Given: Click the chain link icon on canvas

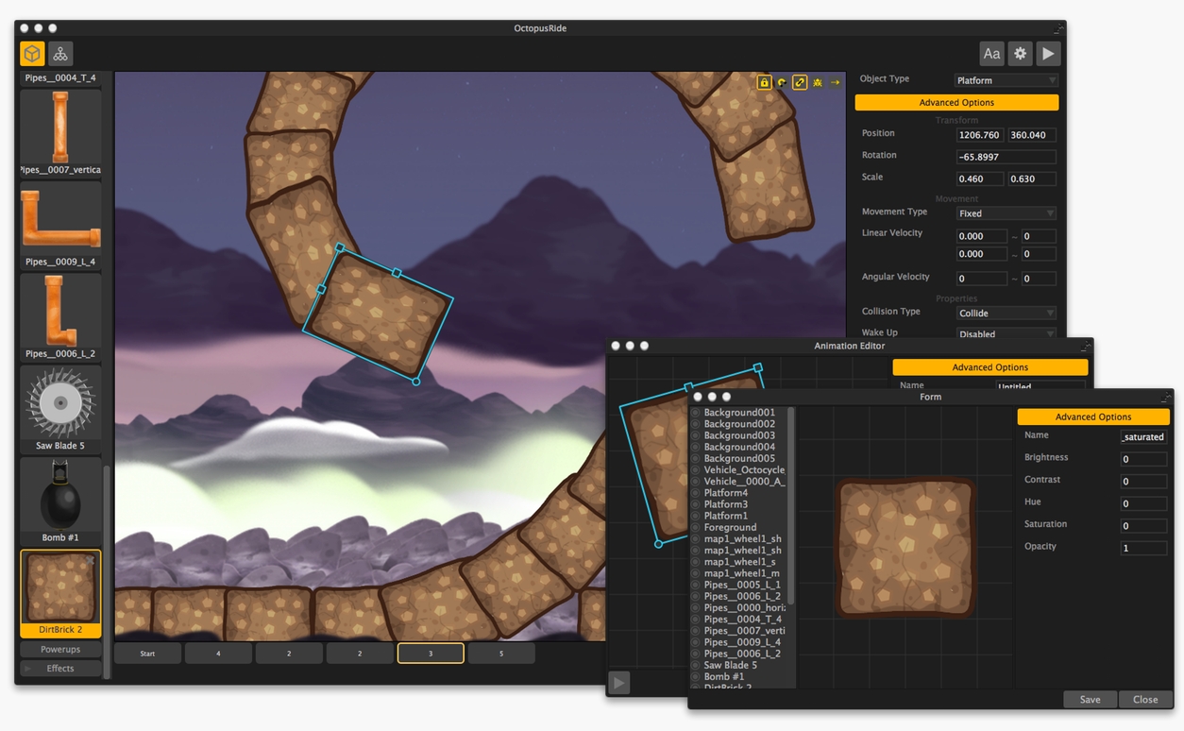Looking at the screenshot, I should [800, 83].
